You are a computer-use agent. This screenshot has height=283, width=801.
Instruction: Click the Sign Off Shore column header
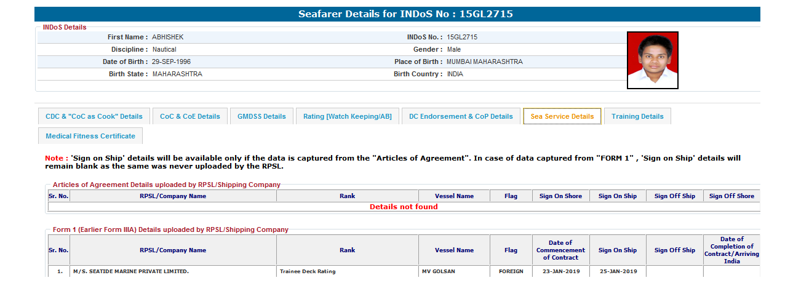click(x=731, y=196)
